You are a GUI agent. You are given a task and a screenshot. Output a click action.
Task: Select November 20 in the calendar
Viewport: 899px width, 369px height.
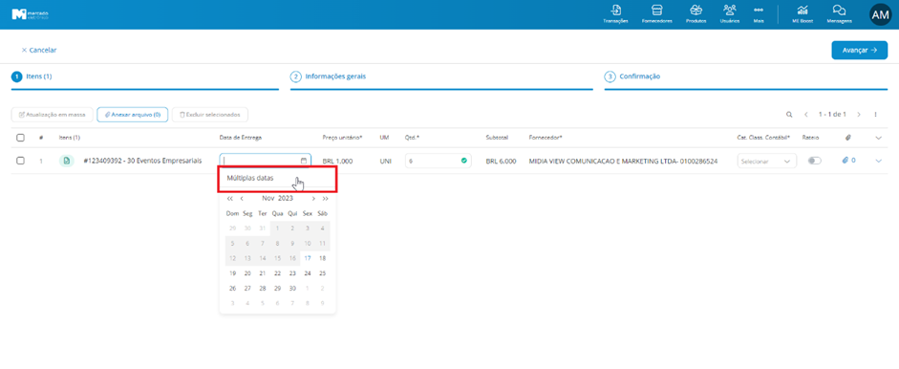pyautogui.click(x=247, y=273)
